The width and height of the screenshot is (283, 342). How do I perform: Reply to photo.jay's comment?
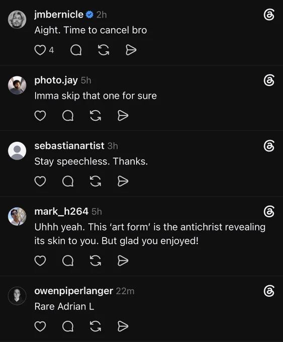(68, 116)
